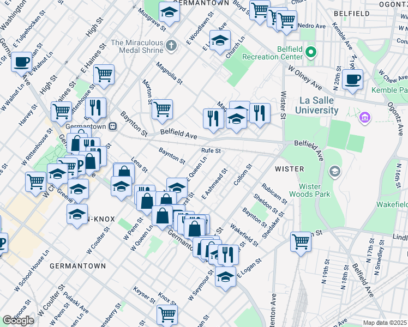Select the shopping cart marker near Knox St
The image size is (408, 327).
point(167,317)
